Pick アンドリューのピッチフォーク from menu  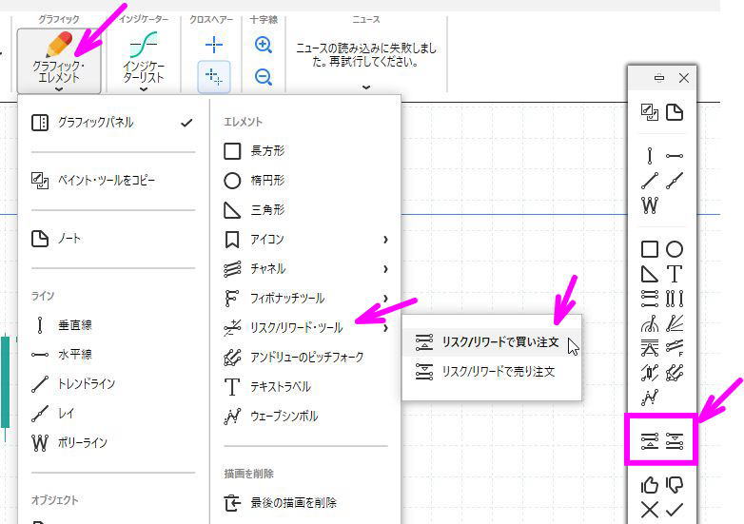point(305,357)
